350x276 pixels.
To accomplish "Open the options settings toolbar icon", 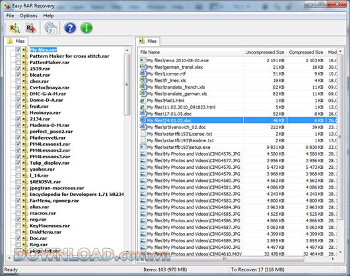I will click(x=51, y=28).
